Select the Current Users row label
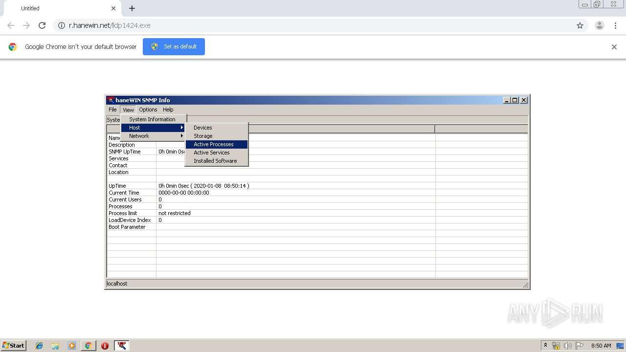 (x=125, y=199)
